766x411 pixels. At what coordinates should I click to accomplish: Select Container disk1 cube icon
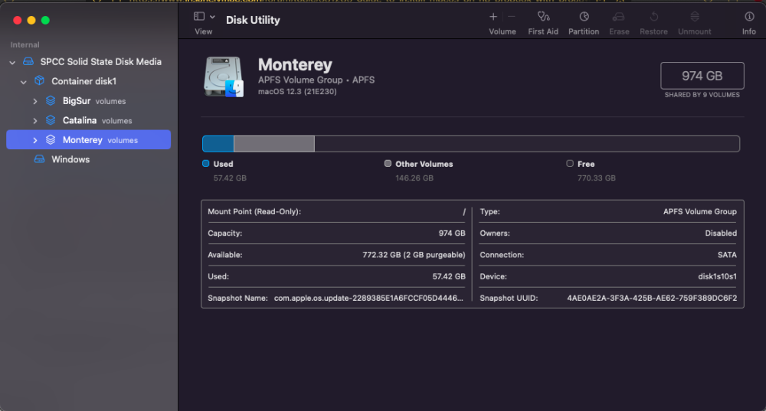coord(40,81)
